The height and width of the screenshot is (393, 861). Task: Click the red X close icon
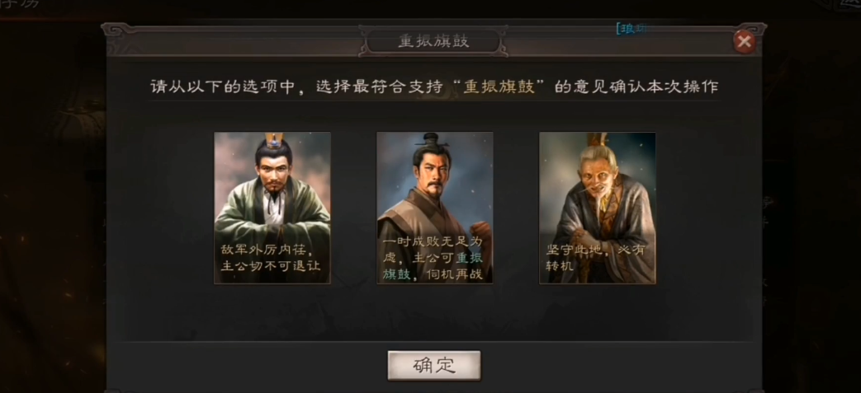[744, 41]
